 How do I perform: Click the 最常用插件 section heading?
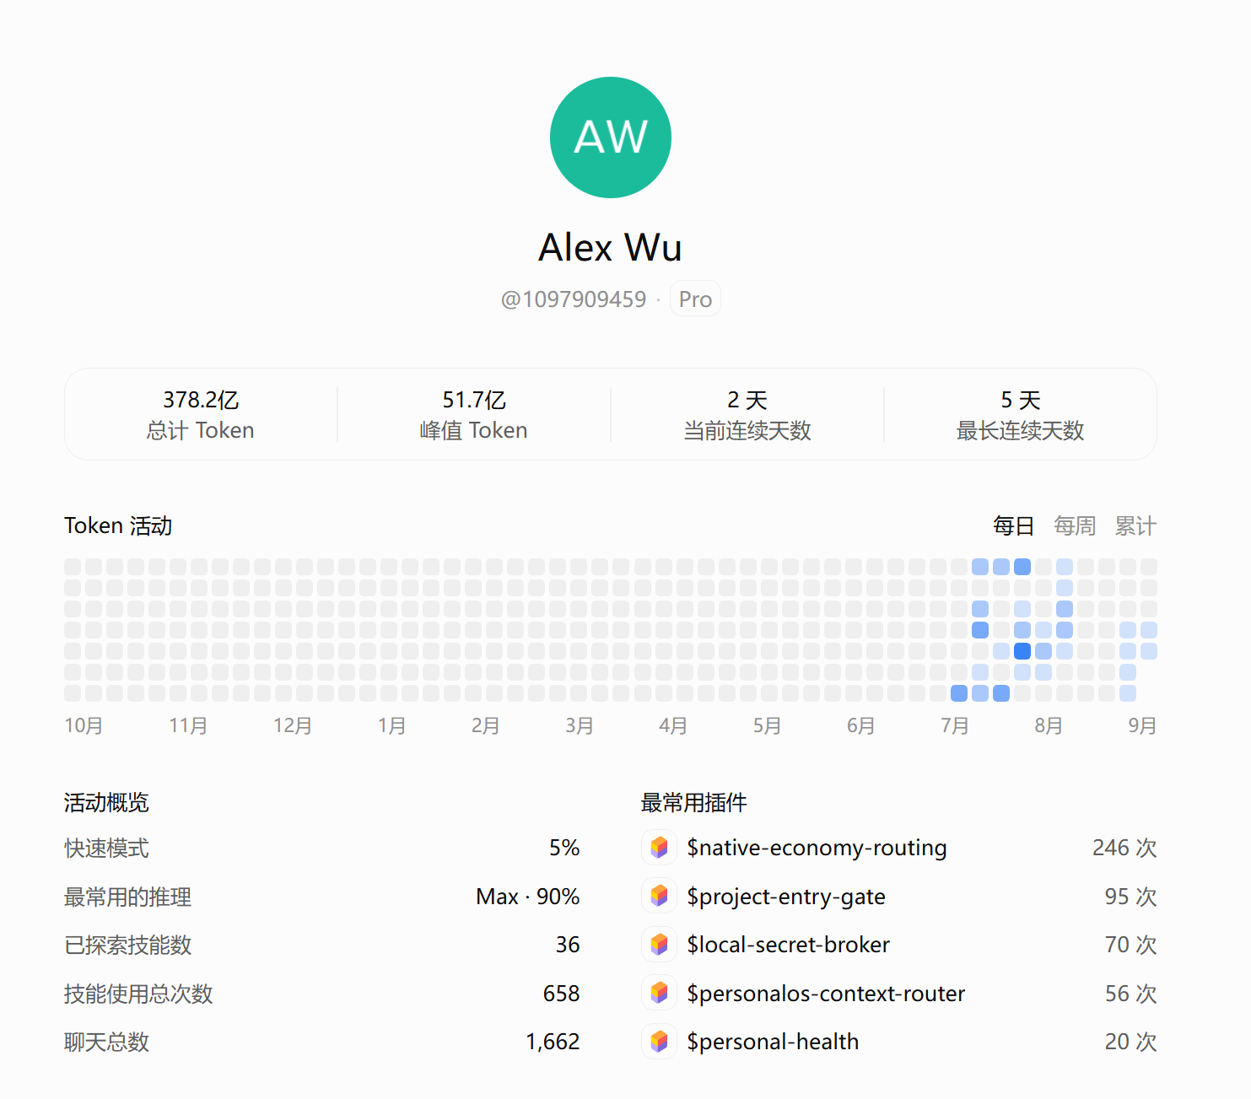694,802
